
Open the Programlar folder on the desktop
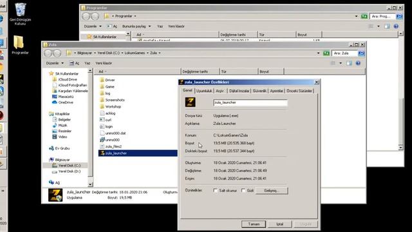(20, 44)
